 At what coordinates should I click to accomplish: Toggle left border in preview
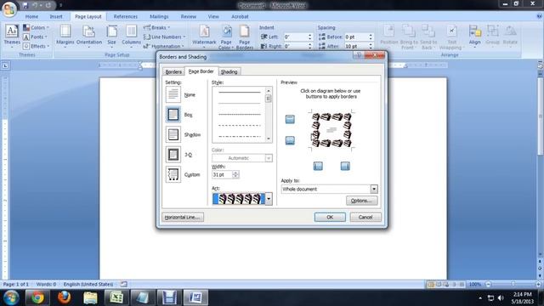coord(318,167)
